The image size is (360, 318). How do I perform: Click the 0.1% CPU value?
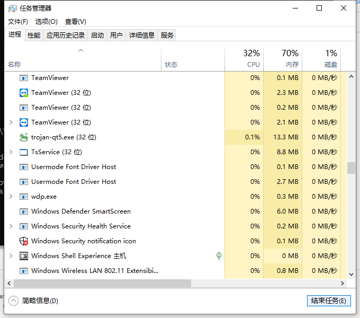253,137
